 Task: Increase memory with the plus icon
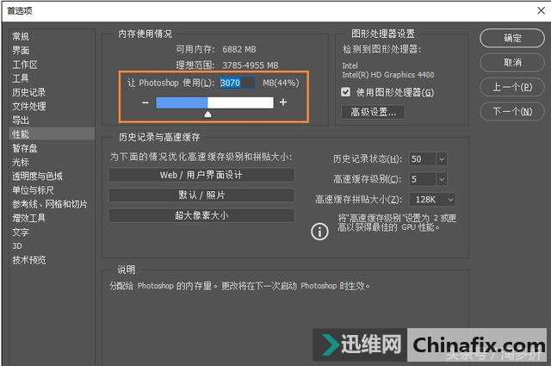pyautogui.click(x=283, y=102)
